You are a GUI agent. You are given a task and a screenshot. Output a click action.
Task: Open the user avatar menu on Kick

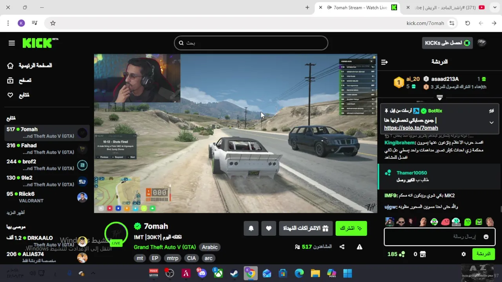pos(482,43)
